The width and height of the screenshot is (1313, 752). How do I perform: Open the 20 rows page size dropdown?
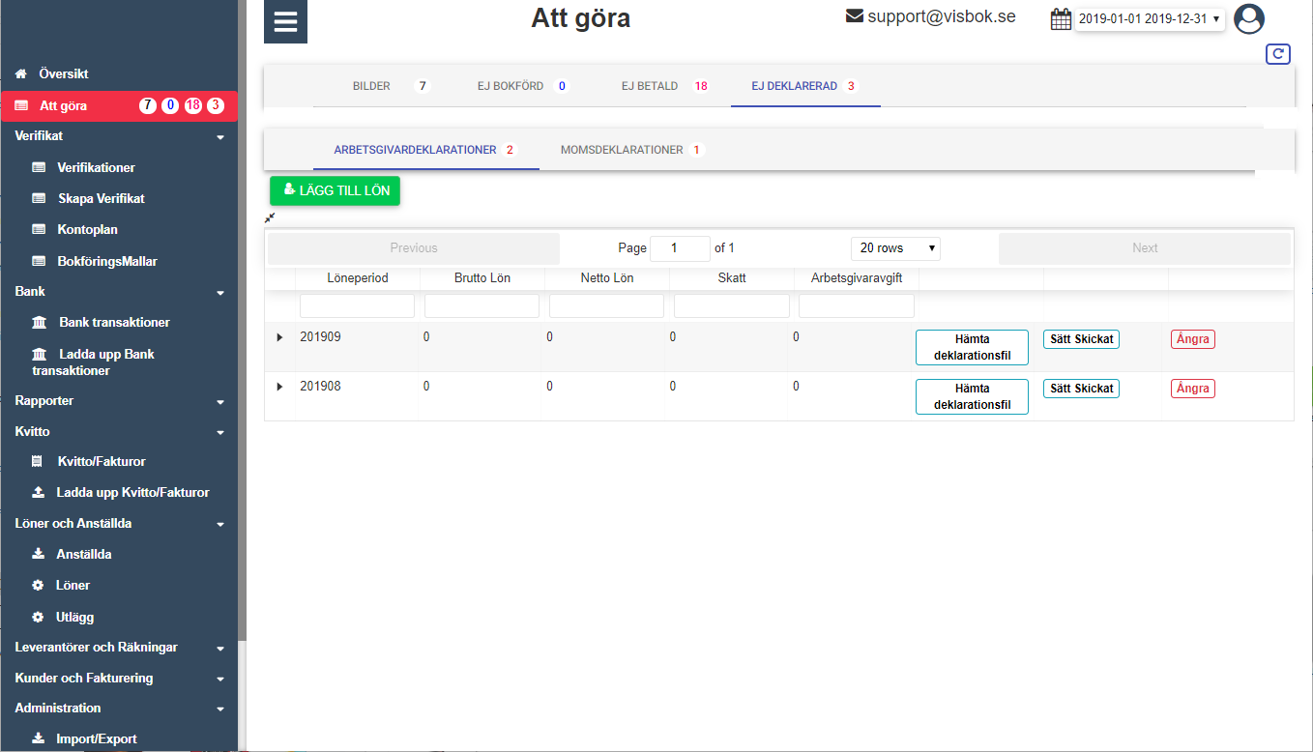[895, 248]
